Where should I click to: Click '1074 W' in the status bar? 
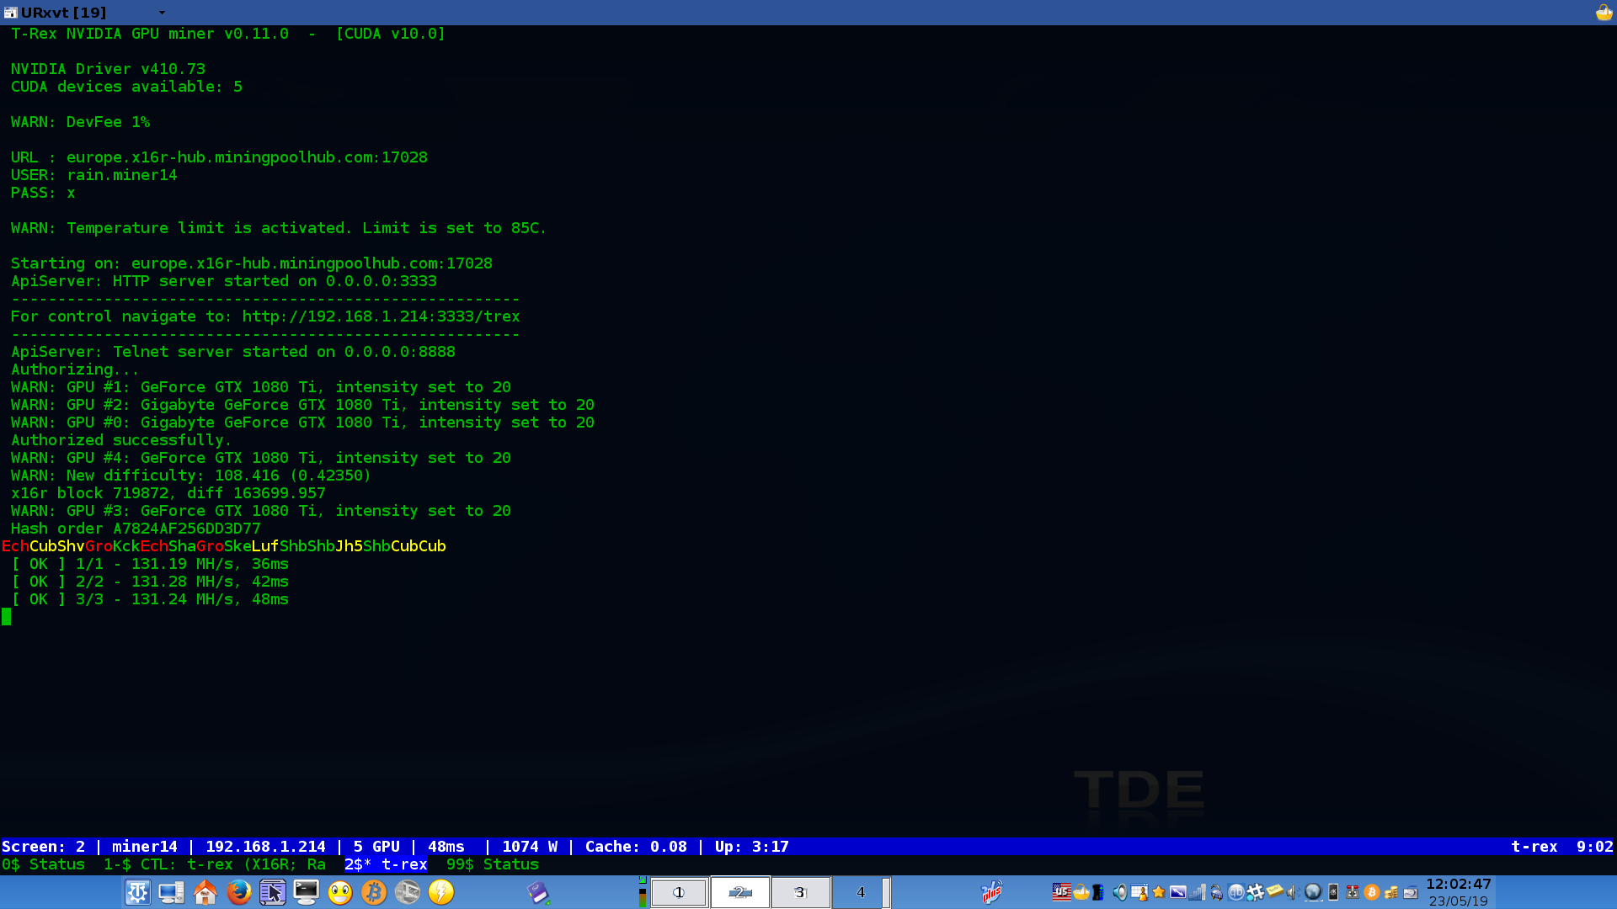(530, 847)
